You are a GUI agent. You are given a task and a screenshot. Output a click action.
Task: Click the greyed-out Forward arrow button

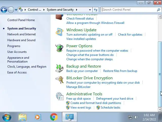click(x=11, y=10)
